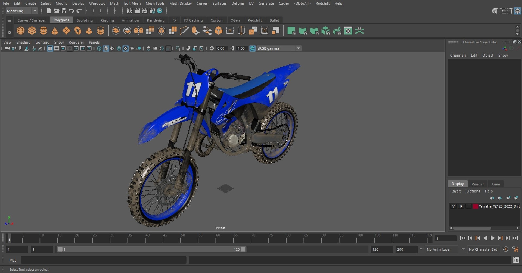Click the range slider bar handle at 120
Screen dimensions: 522x273
point(243,249)
